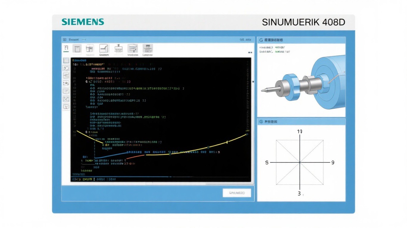Select the underlined letter icon in the toolbar
407x228 pixels.
pos(66,48)
